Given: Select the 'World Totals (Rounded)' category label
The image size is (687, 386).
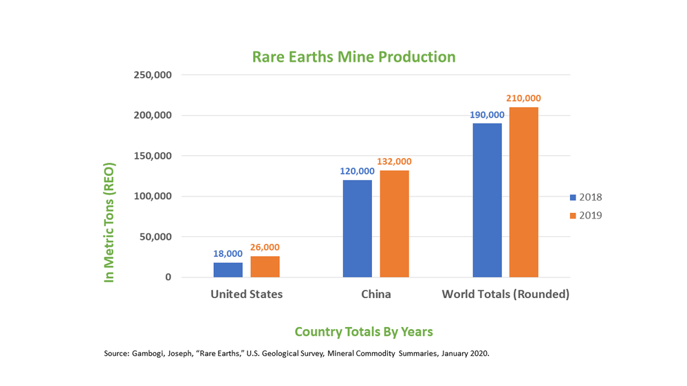Looking at the screenshot, I should [x=505, y=294].
